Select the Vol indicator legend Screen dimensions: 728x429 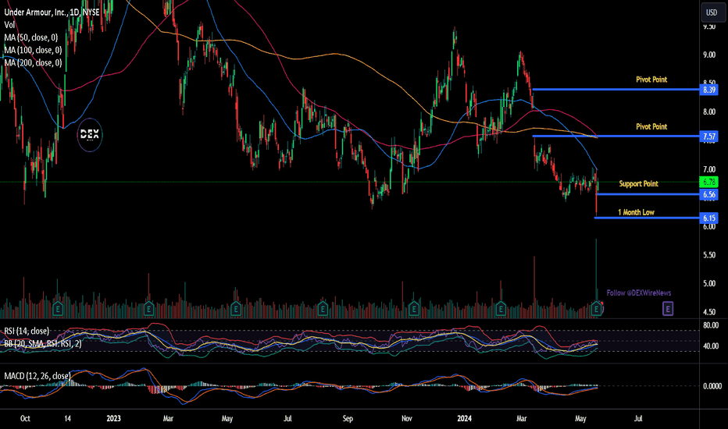click(x=9, y=25)
